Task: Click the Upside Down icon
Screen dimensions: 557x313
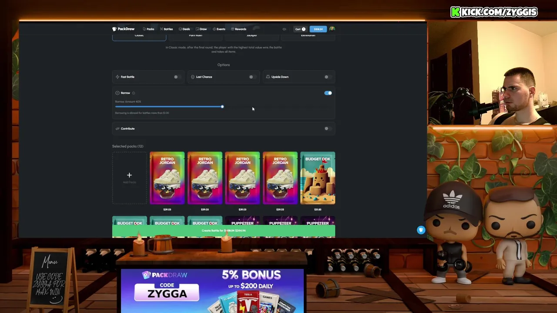Action: point(268,77)
